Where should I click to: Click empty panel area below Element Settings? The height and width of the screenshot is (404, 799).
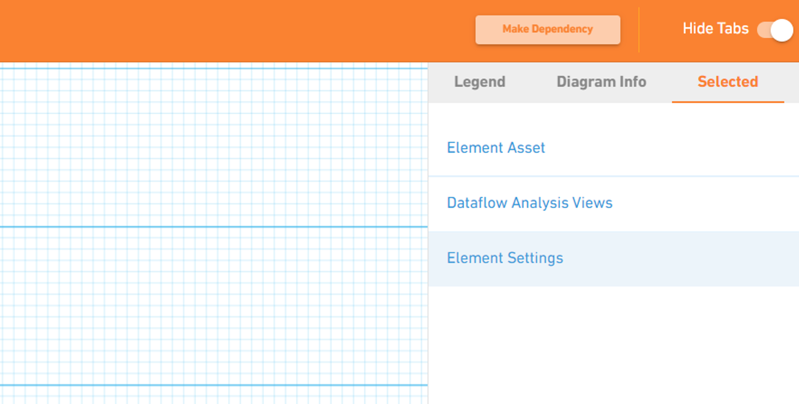click(613, 344)
